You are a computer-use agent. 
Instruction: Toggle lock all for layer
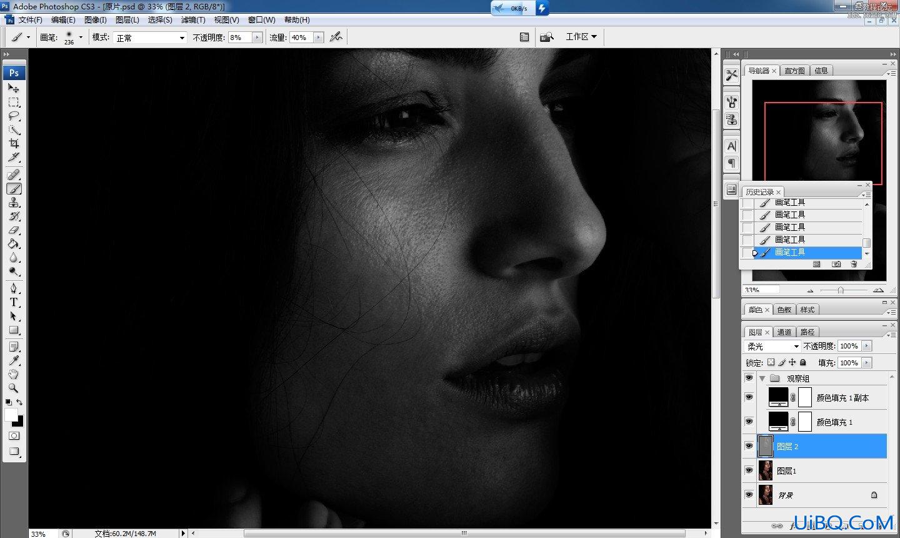coord(803,362)
